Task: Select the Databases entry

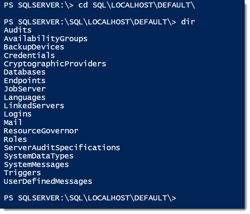Action: pos(25,72)
